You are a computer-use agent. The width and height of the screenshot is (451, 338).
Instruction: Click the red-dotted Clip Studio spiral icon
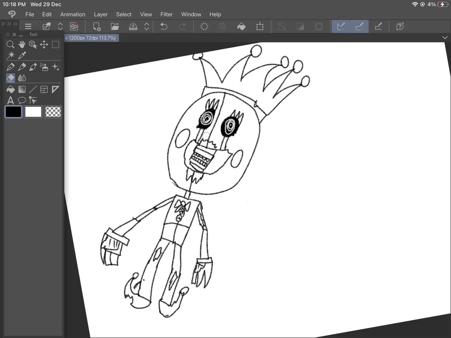74,27
